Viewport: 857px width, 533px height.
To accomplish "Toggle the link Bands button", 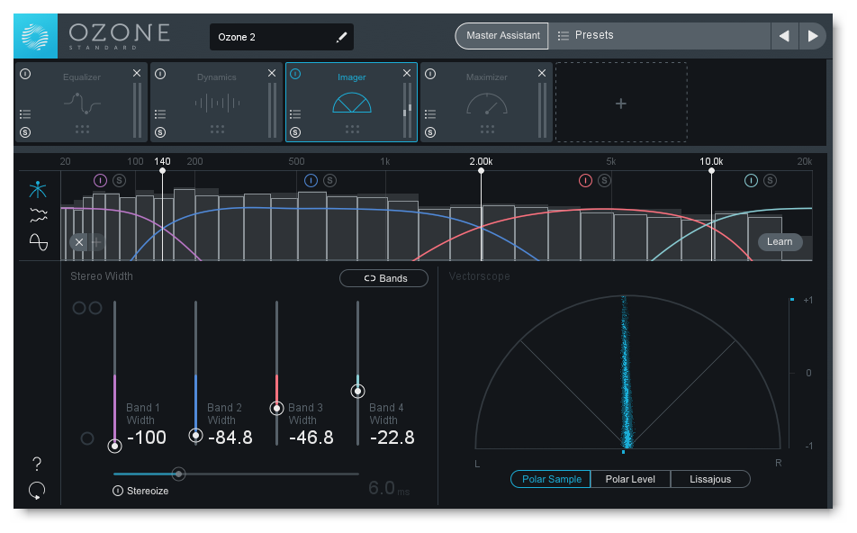I will pos(384,278).
